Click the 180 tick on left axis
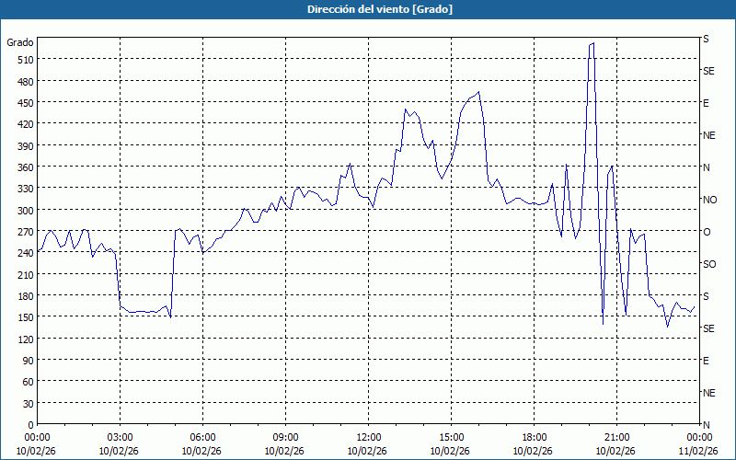 click(x=24, y=296)
